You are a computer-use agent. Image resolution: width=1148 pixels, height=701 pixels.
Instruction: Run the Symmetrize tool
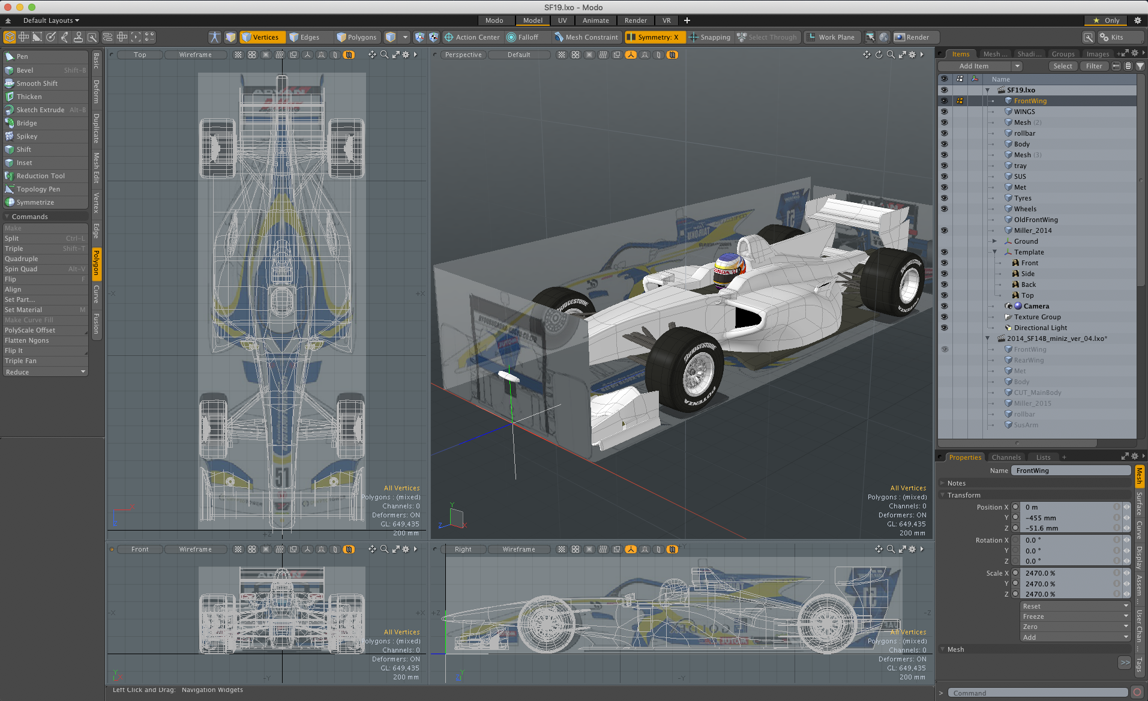click(45, 202)
